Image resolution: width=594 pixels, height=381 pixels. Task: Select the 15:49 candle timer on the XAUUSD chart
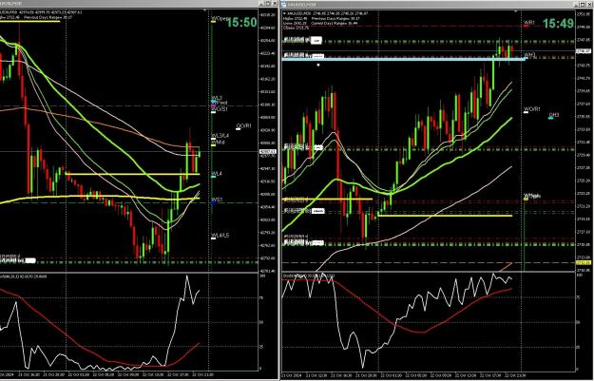[558, 24]
